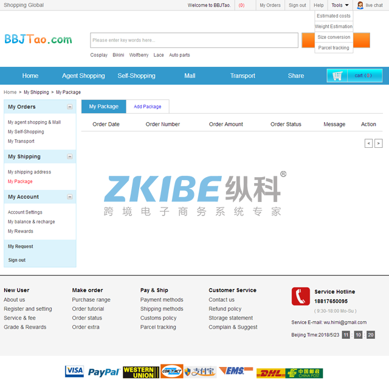The height and width of the screenshot is (387, 389).
Task: Open My balance & recharge
Action: [x=31, y=221]
